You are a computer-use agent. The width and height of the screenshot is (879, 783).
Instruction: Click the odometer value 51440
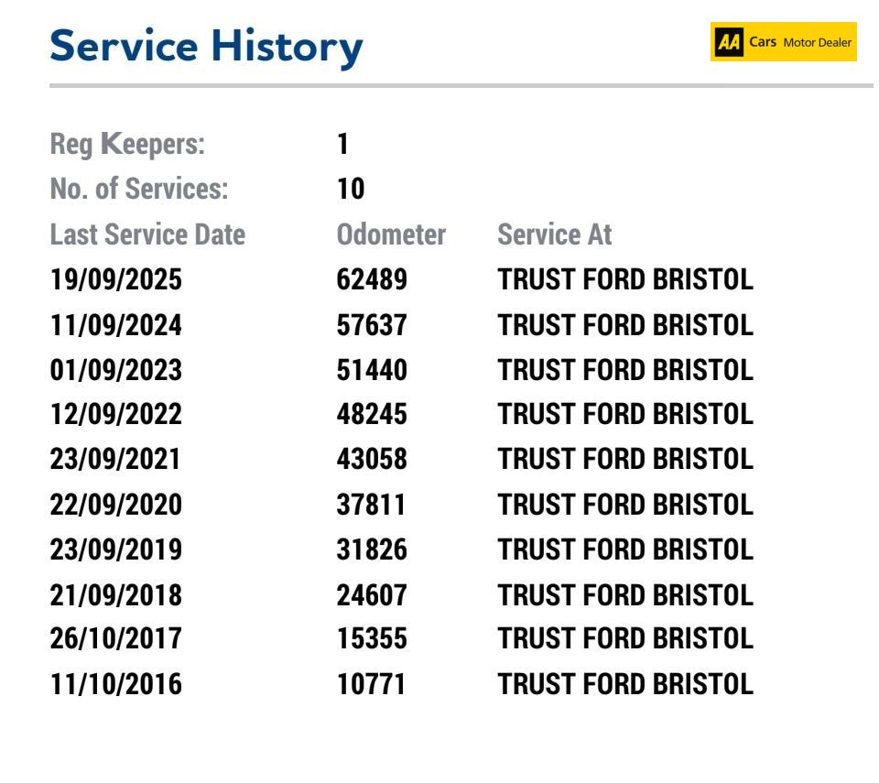(371, 370)
